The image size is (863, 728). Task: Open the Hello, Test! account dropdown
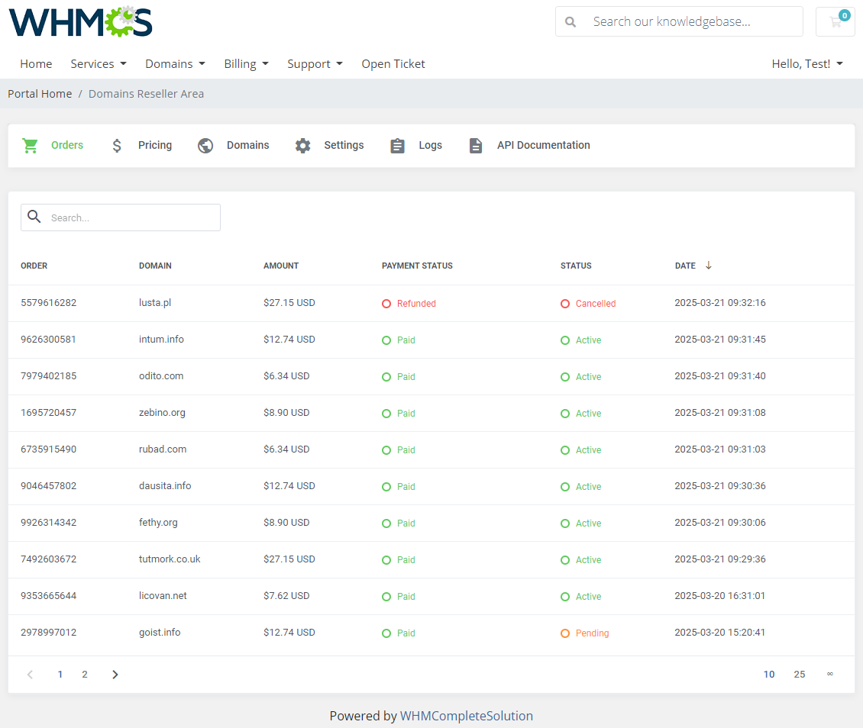tap(807, 63)
